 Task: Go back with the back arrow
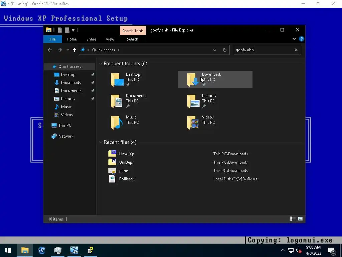tap(50, 50)
